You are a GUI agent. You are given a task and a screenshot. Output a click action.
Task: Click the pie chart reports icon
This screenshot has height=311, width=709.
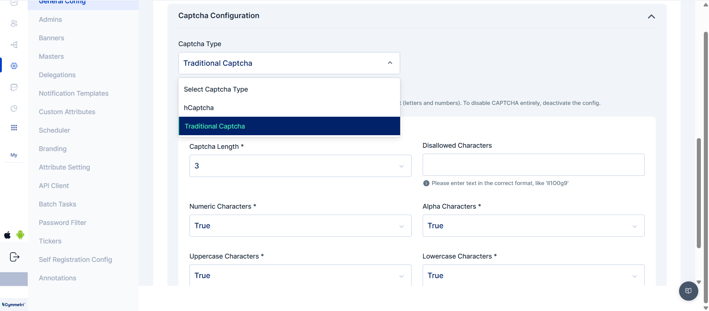click(14, 108)
